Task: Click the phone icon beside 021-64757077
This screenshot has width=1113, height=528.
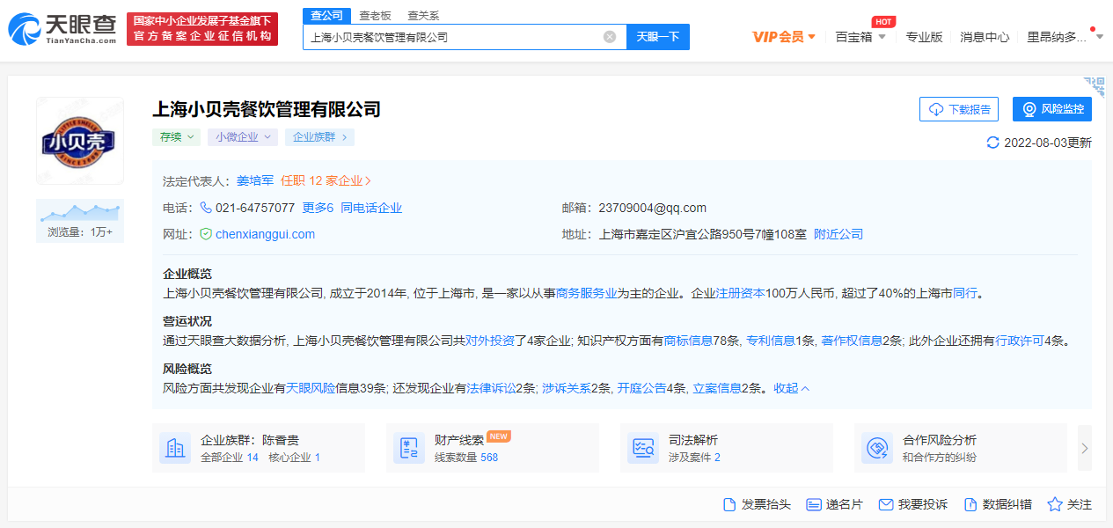Action: (206, 208)
